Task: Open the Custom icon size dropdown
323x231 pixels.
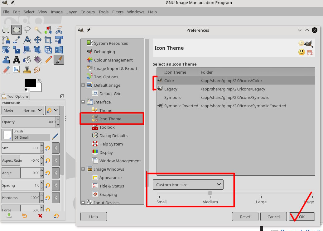Action: 188,185
